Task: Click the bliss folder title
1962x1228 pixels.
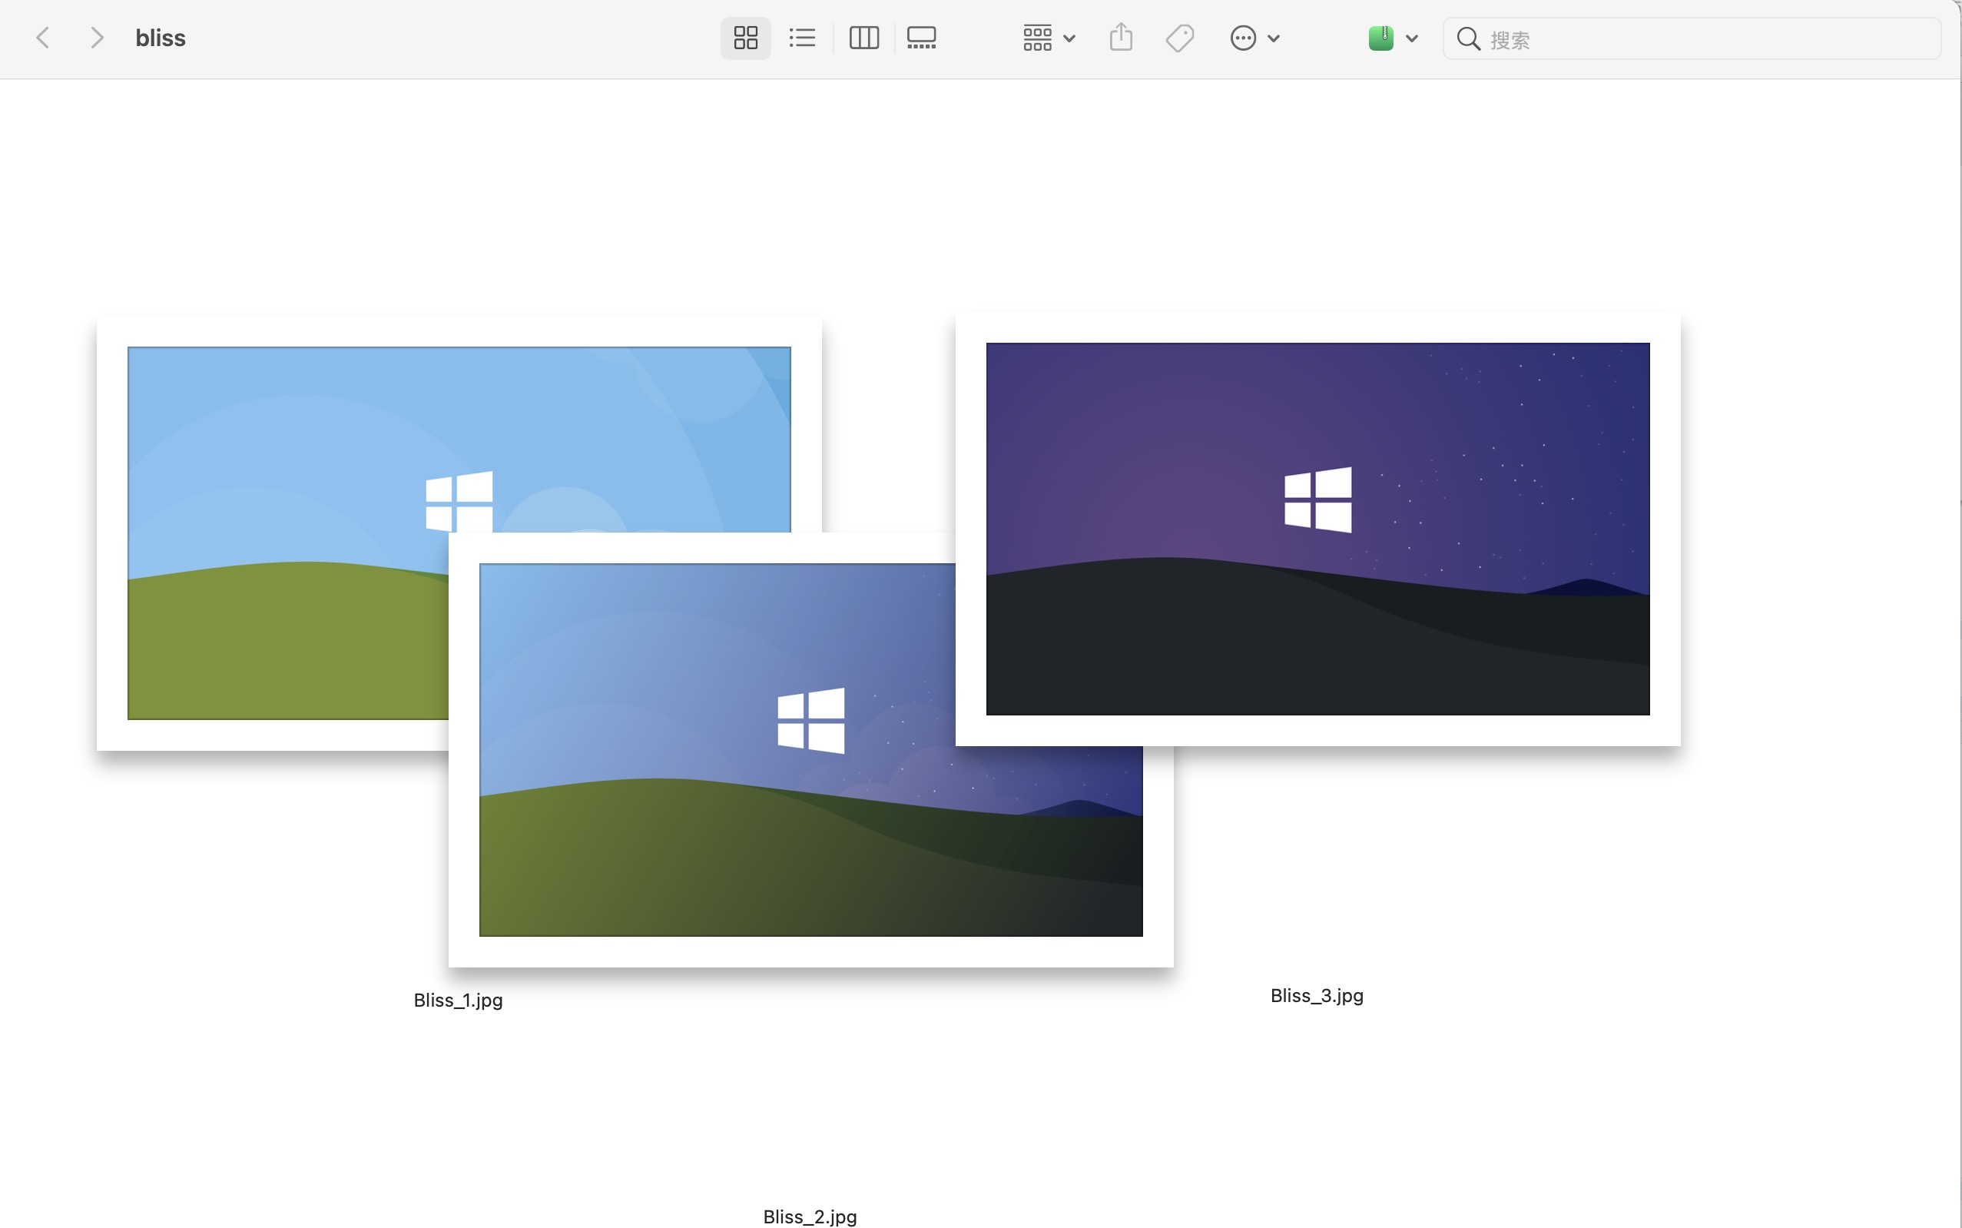Action: tap(160, 38)
